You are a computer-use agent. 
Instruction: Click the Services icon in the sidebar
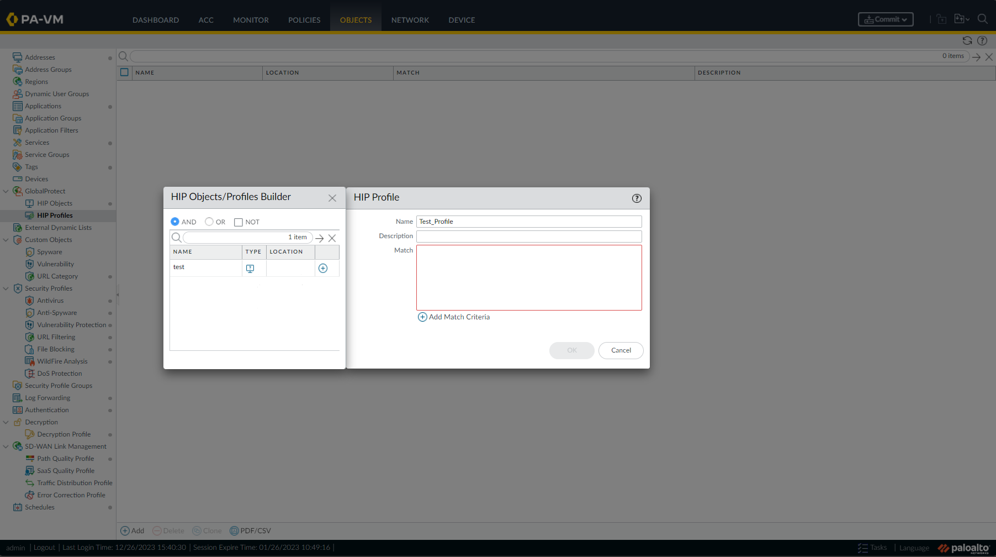pos(18,143)
